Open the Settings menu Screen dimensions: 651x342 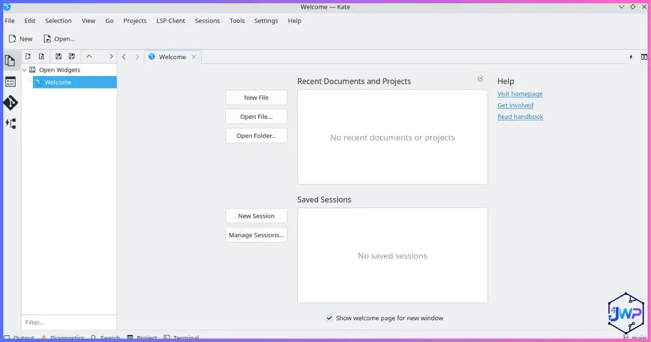(266, 21)
